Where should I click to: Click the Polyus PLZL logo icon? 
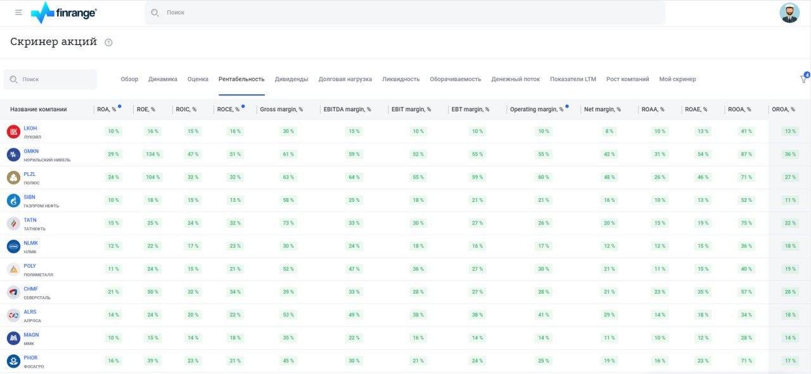point(13,177)
